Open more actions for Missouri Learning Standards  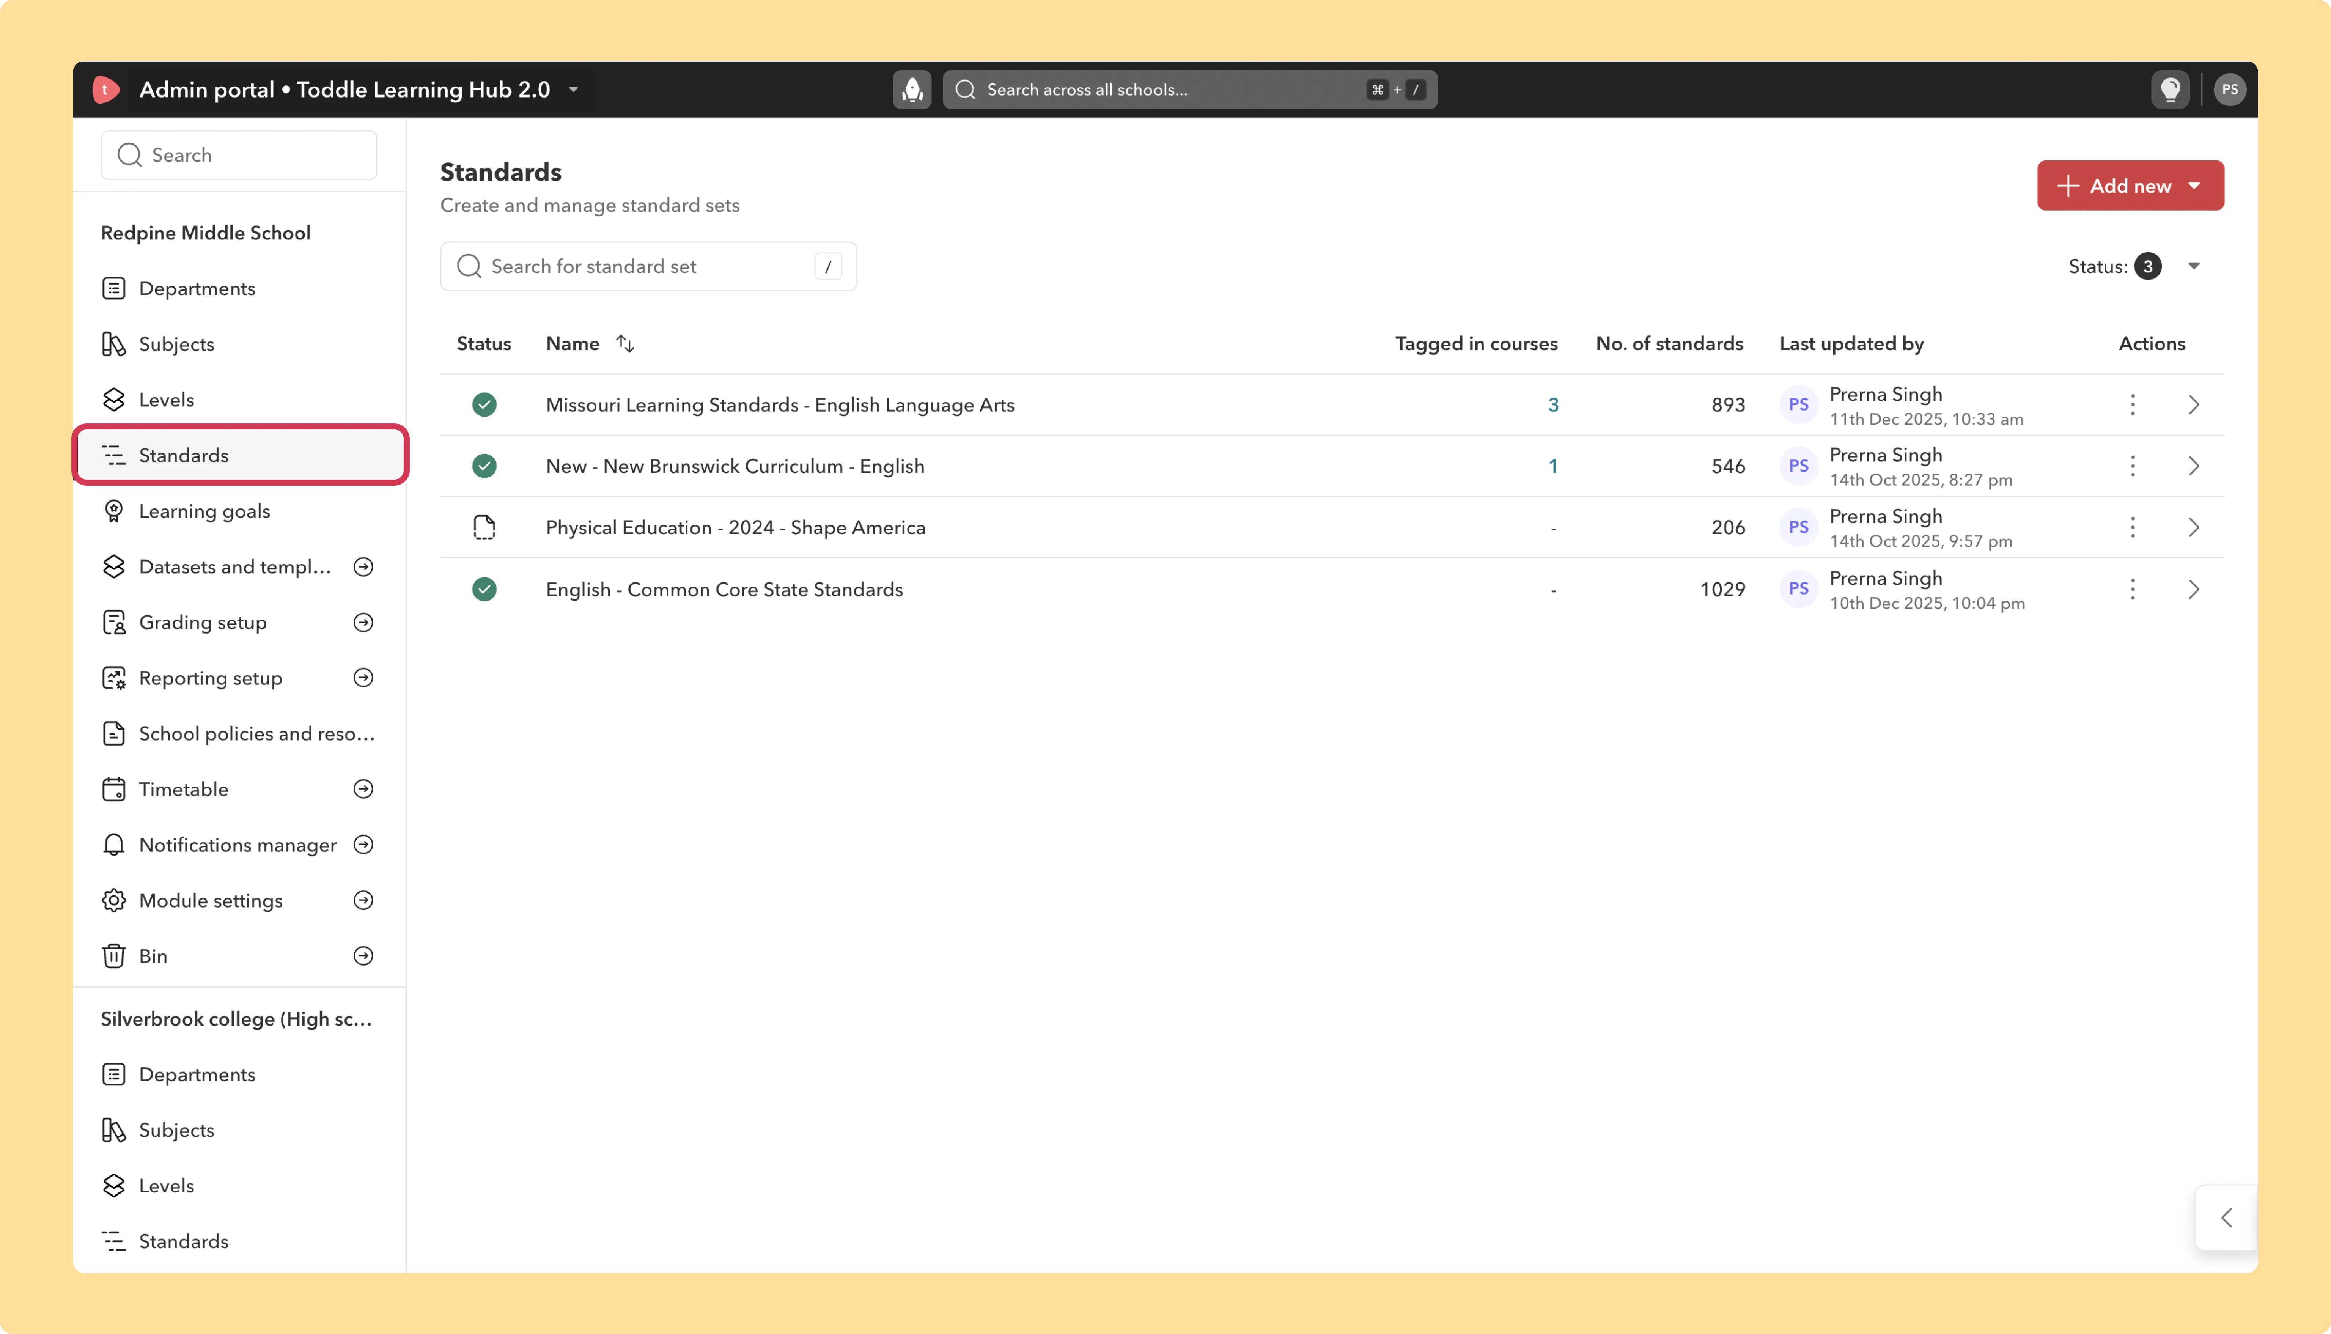[2132, 405]
